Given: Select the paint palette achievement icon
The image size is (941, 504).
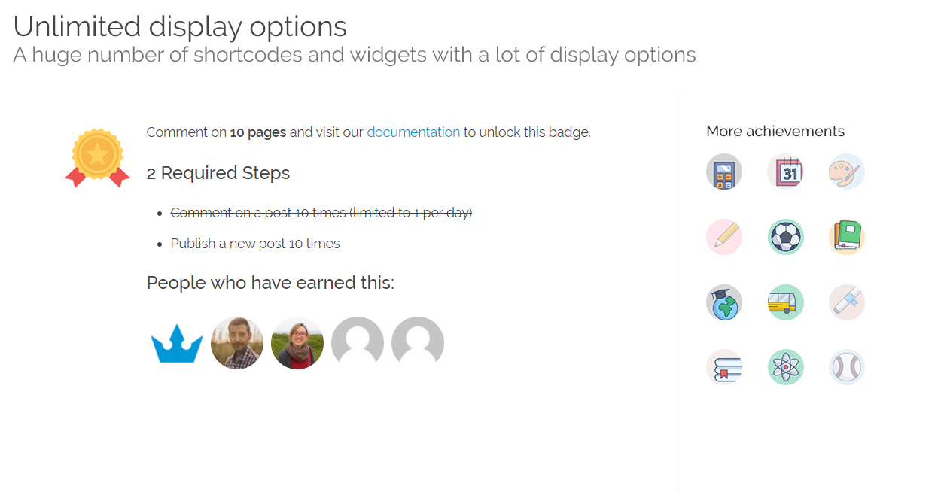Looking at the screenshot, I should point(847,172).
